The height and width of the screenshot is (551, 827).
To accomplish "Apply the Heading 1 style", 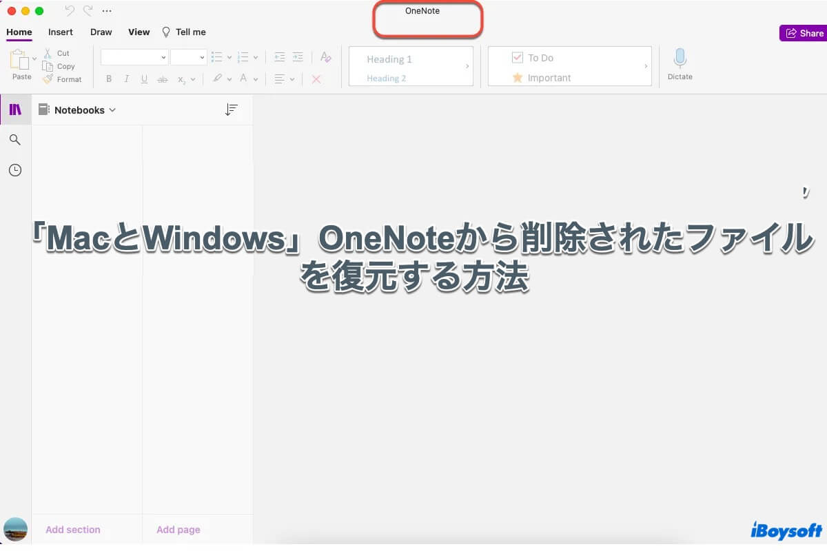I will 389,59.
